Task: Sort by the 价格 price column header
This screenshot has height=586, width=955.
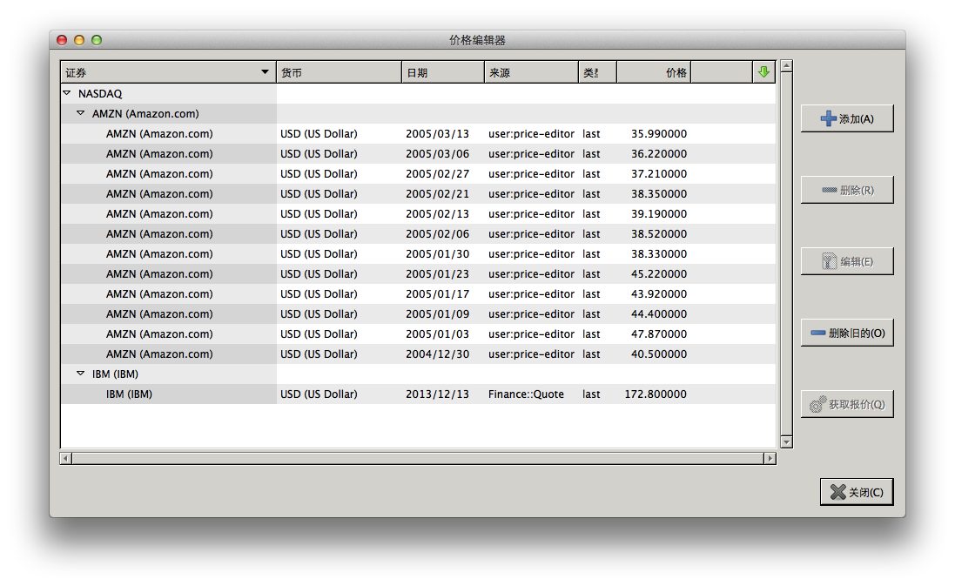Action: tap(653, 72)
